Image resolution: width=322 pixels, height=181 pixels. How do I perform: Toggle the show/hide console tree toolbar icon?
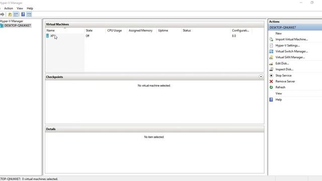pos(16,15)
